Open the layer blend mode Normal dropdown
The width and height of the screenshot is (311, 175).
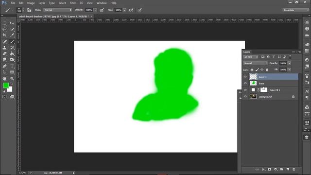tap(256, 63)
